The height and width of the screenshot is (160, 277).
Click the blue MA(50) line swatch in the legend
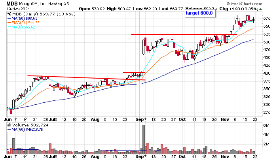[x=9, y=18]
